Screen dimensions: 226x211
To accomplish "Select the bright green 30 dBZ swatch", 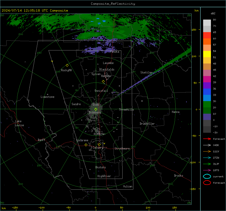I will 207,104.
